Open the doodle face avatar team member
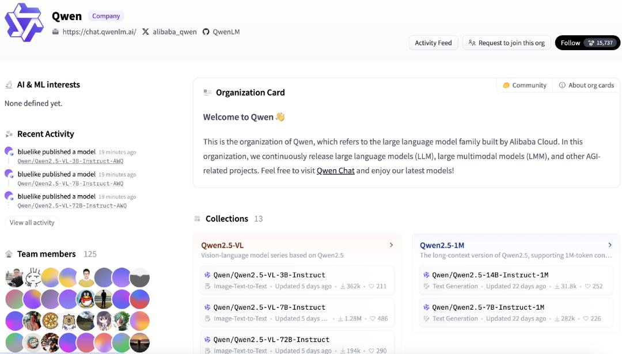622x354 pixels. 33,277
